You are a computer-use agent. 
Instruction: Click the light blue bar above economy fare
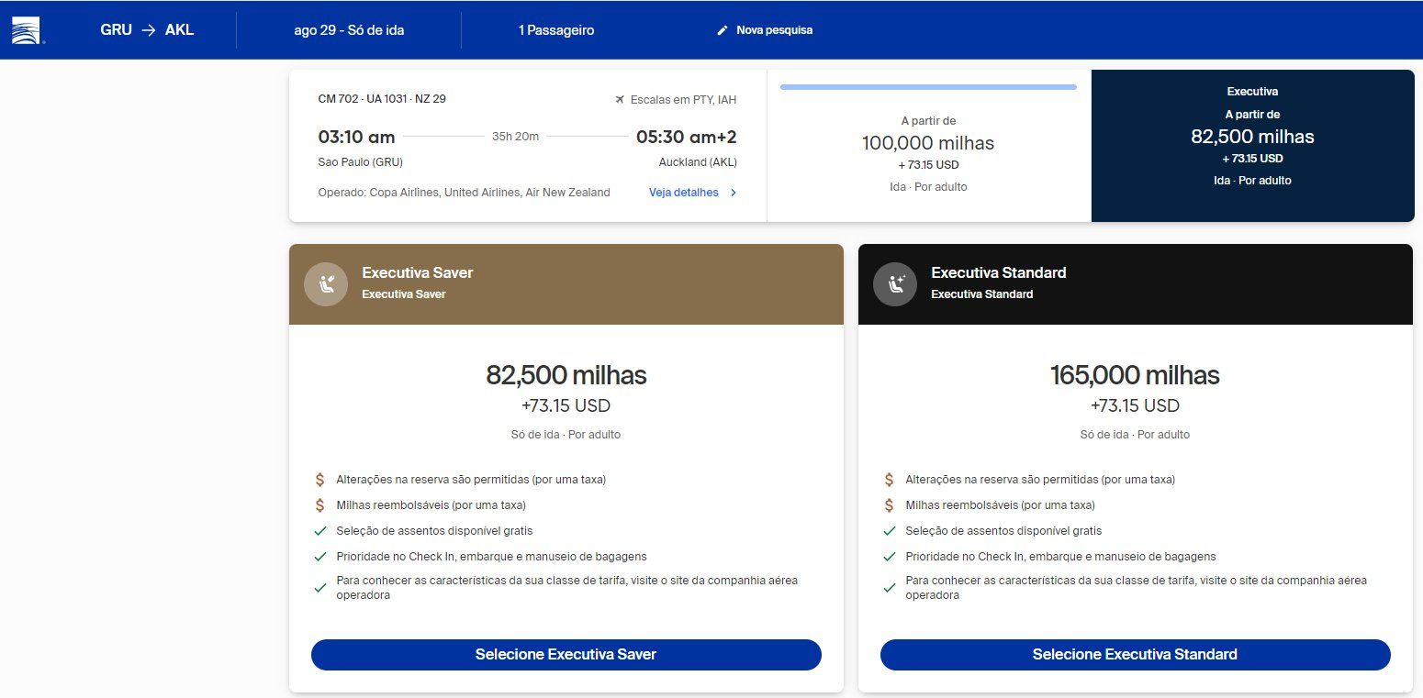928,87
